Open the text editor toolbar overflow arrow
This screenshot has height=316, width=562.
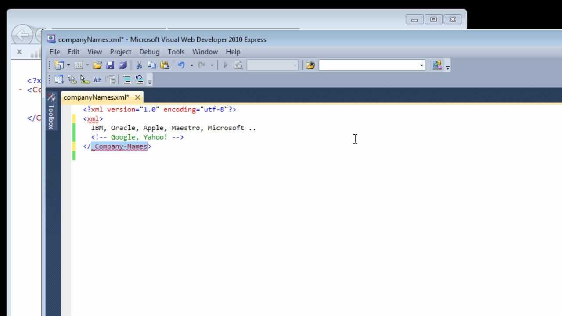(150, 81)
